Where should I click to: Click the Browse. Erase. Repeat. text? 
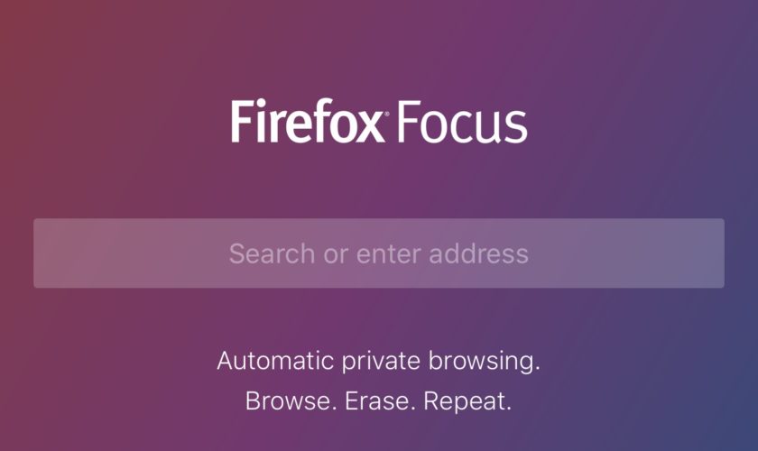378,400
